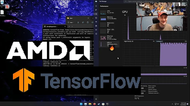
Task: Select Disk 1 (D:) performance entry
Action: coord(109,31)
